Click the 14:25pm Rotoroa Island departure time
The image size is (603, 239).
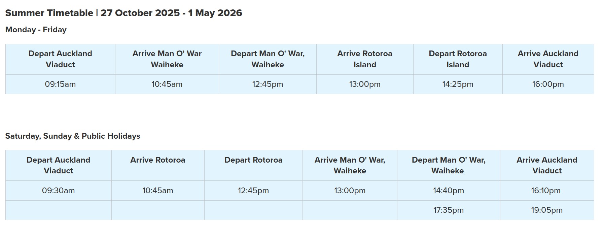click(x=458, y=84)
